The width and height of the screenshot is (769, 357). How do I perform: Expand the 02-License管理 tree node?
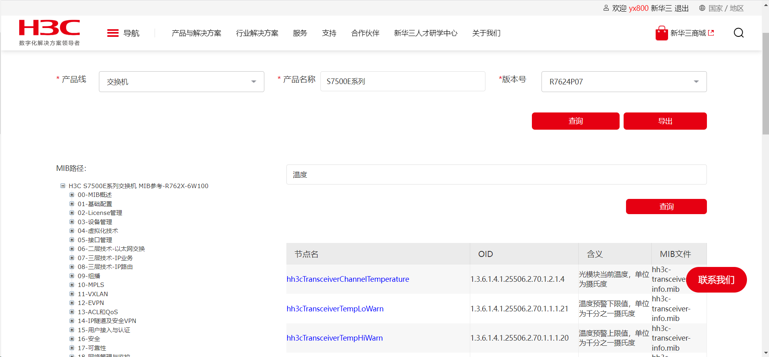(x=72, y=213)
